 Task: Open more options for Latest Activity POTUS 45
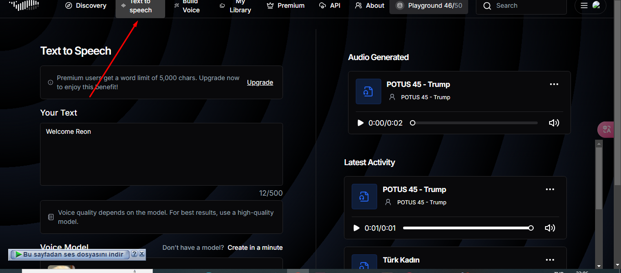click(x=550, y=189)
